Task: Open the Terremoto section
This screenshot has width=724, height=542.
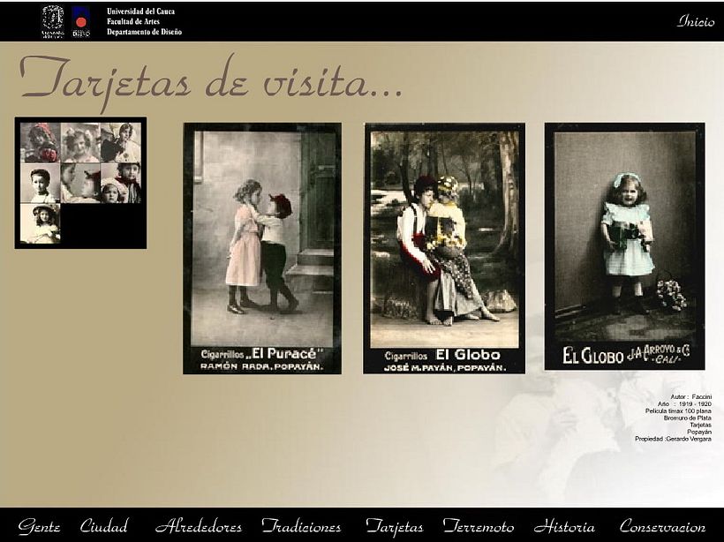Action: coord(479,526)
